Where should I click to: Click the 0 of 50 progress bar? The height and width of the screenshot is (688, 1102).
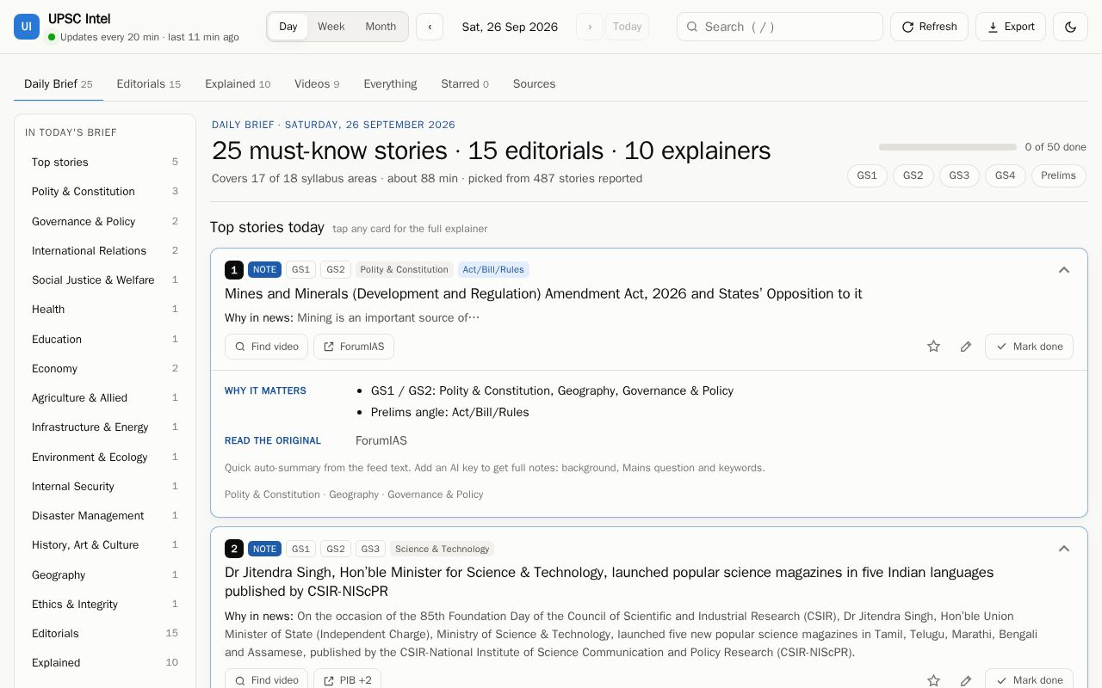point(948,147)
